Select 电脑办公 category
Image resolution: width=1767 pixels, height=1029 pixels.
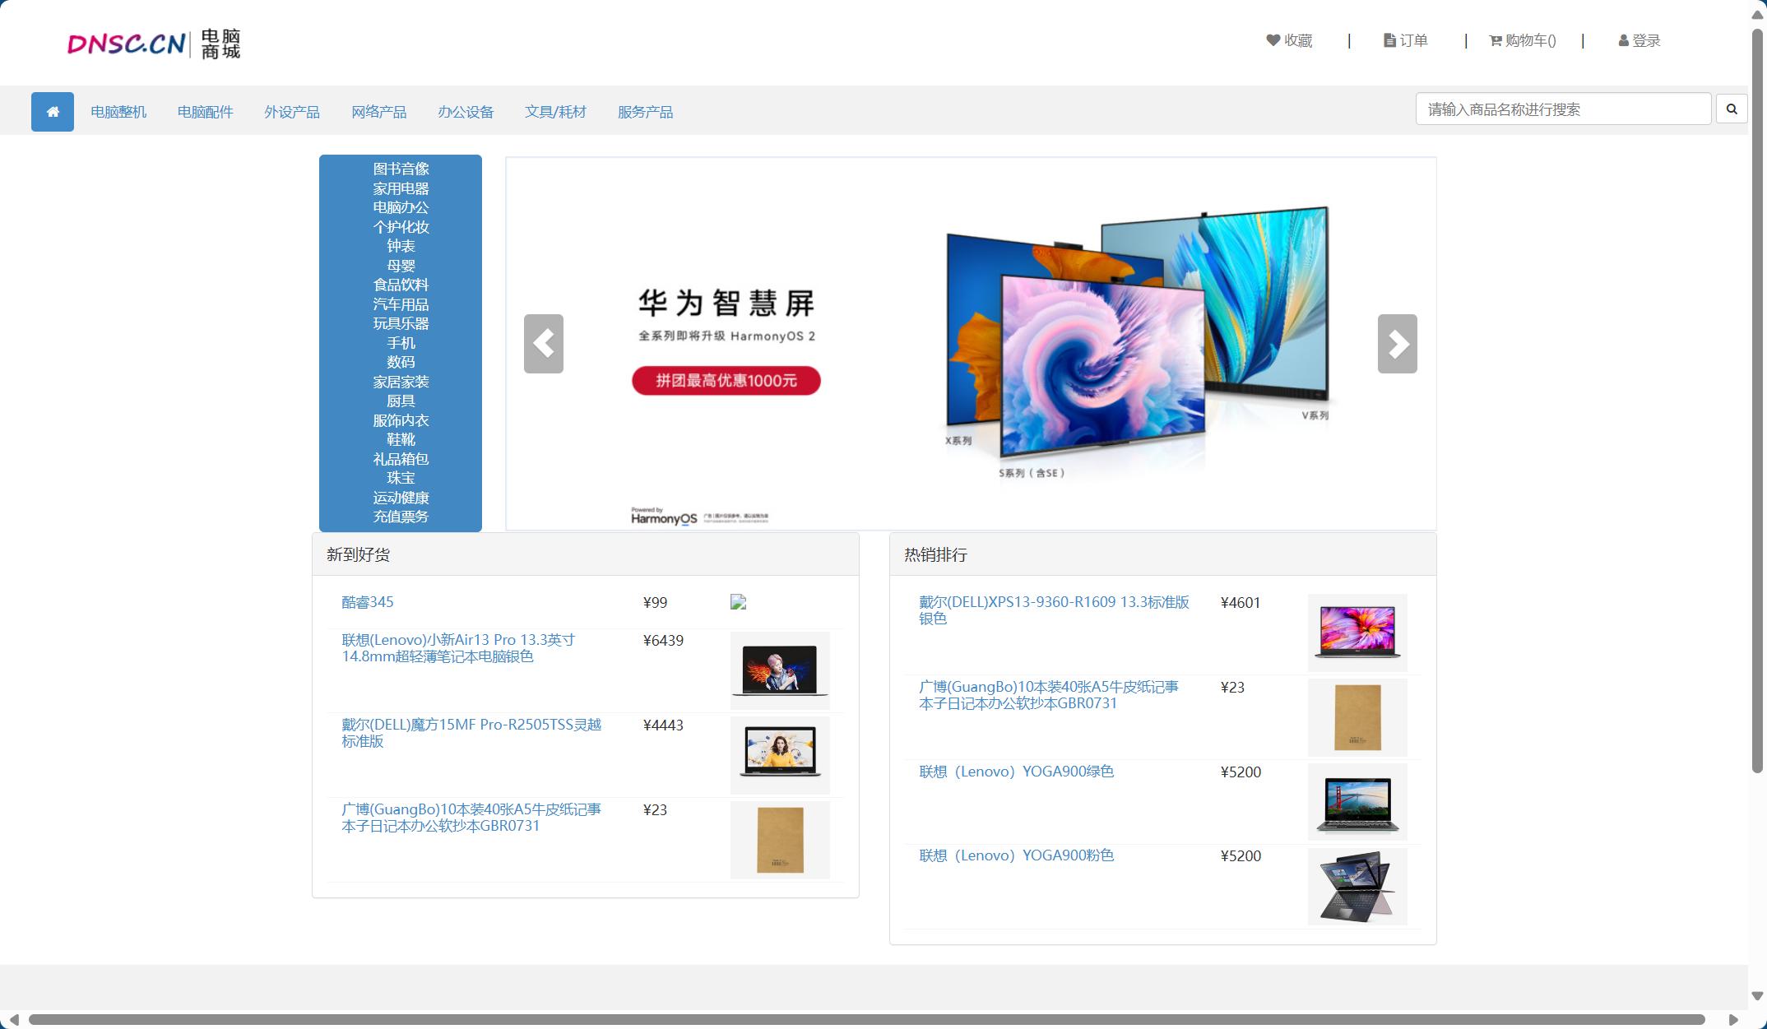(401, 207)
